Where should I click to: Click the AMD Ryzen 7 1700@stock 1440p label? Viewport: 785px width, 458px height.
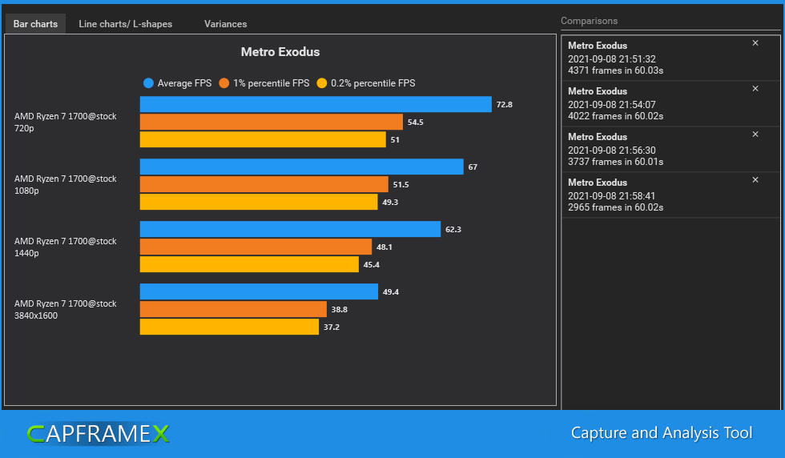point(65,247)
